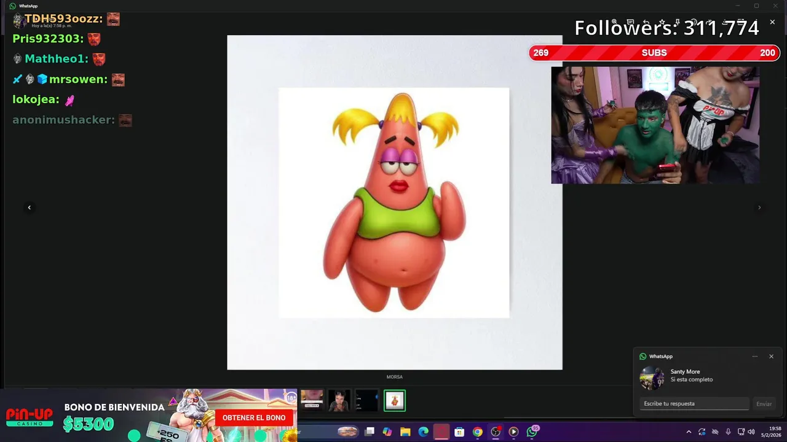Open Google Chrome from the taskbar
The image size is (787, 442).
(477, 432)
